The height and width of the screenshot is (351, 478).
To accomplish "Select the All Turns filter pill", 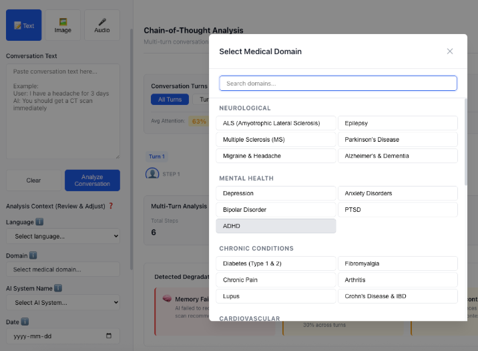I will [x=170, y=100].
